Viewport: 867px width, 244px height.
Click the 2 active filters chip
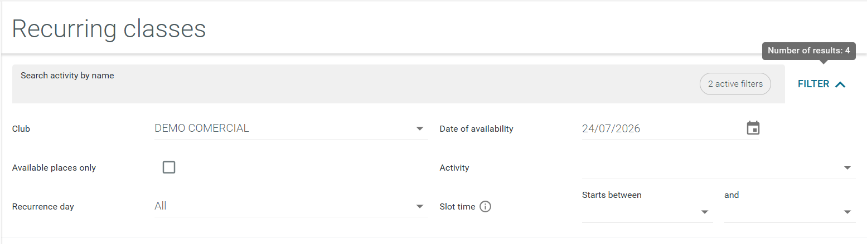click(735, 84)
